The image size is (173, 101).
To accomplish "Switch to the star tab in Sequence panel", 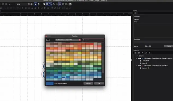I will pyautogui.click(x=139, y=53).
